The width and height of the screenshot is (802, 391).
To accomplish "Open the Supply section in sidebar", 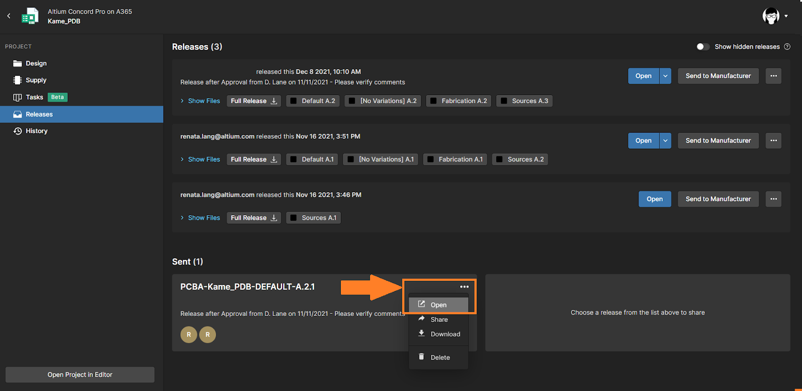I will click(36, 80).
